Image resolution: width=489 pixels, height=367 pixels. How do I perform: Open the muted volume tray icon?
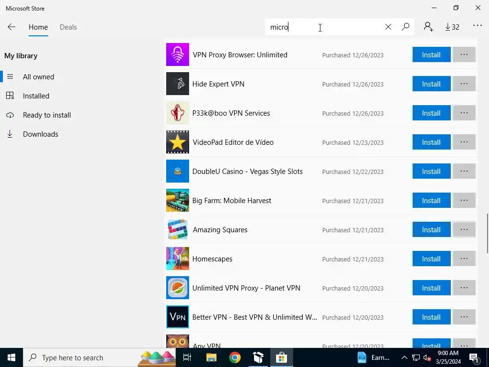(x=427, y=357)
